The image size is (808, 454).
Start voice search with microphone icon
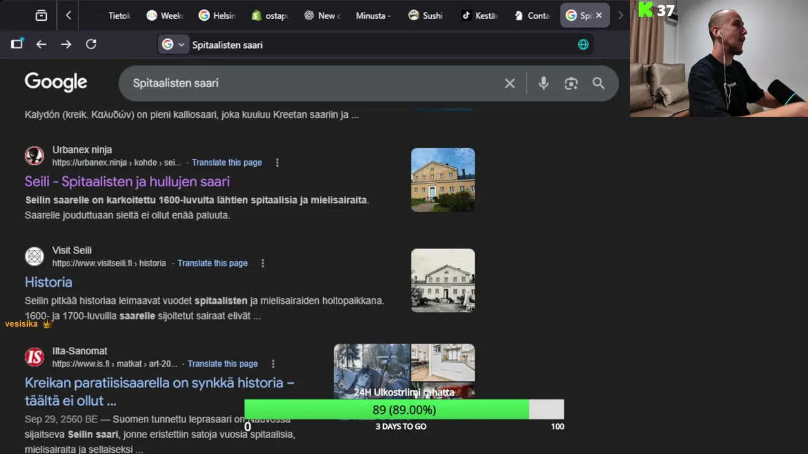(544, 83)
